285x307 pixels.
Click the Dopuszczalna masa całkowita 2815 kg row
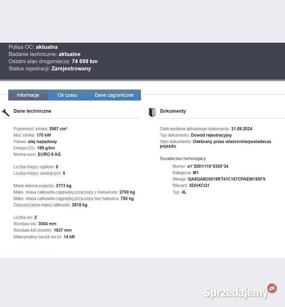[50, 205]
